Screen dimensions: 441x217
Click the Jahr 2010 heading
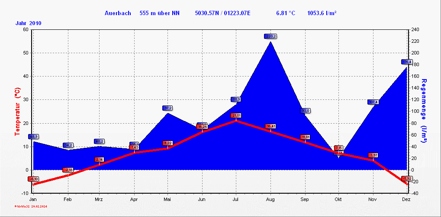(29, 23)
